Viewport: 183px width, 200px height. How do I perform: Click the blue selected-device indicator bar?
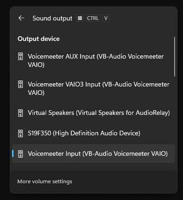tap(13, 153)
